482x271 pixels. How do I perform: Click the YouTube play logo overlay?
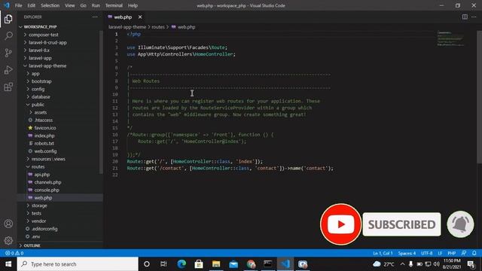[340, 224]
